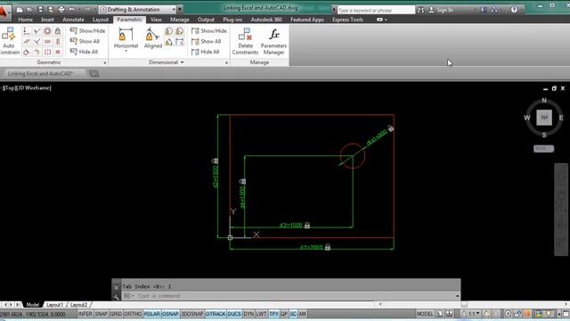Apply the Symmetric geometric constraint
Image resolution: width=570 pixels, height=321 pixels.
click(x=47, y=52)
